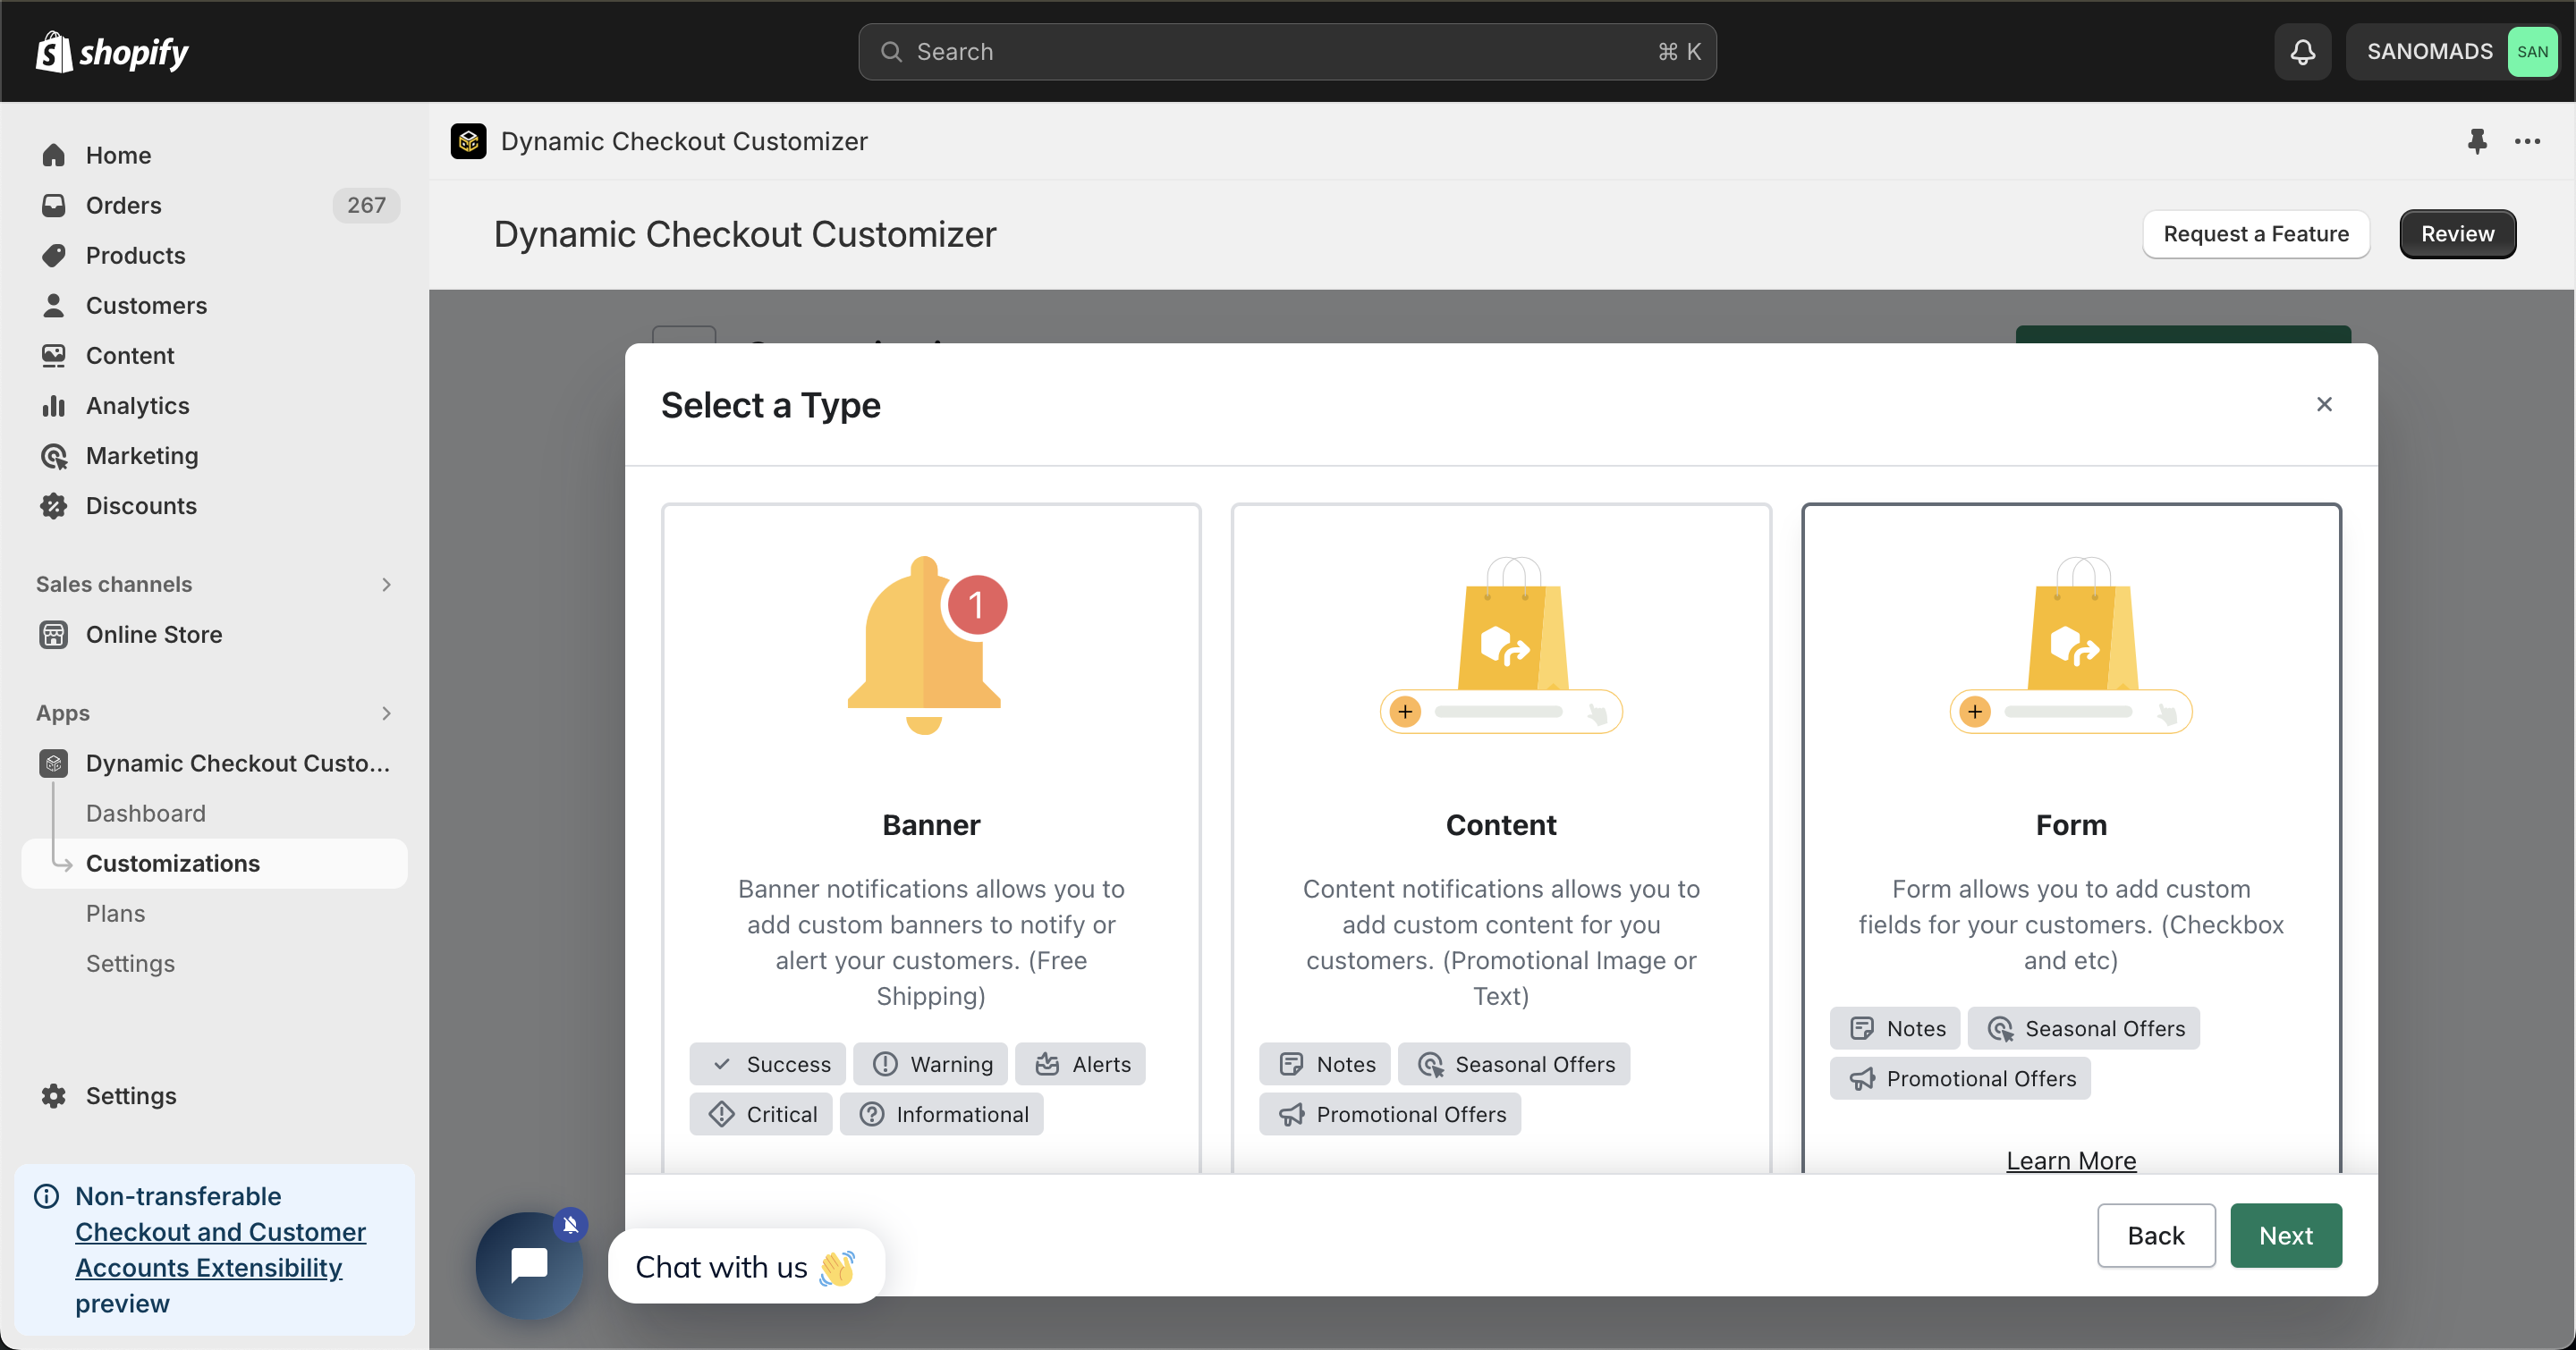Select the Content type card
Screen dimensions: 2576x1350
pos(1500,780)
